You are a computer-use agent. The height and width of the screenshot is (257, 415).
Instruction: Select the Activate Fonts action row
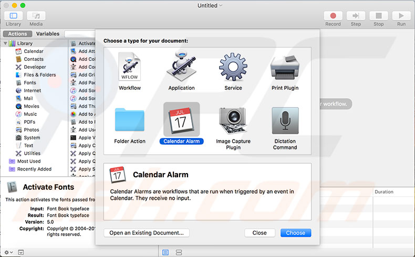82,44
